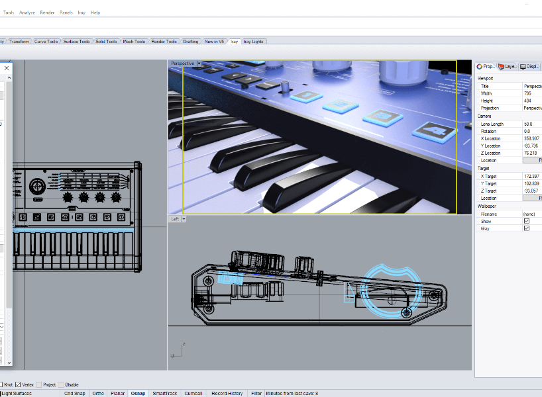The width and height of the screenshot is (542, 397).
Task: Switch to the Layers panel tab icon
Action: pos(502,66)
